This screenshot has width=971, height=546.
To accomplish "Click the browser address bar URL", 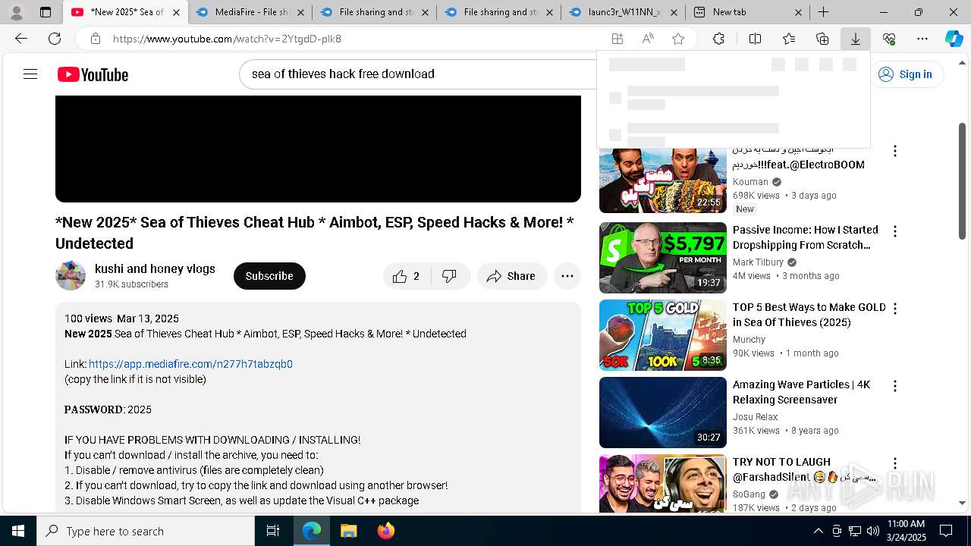I will coord(227,39).
